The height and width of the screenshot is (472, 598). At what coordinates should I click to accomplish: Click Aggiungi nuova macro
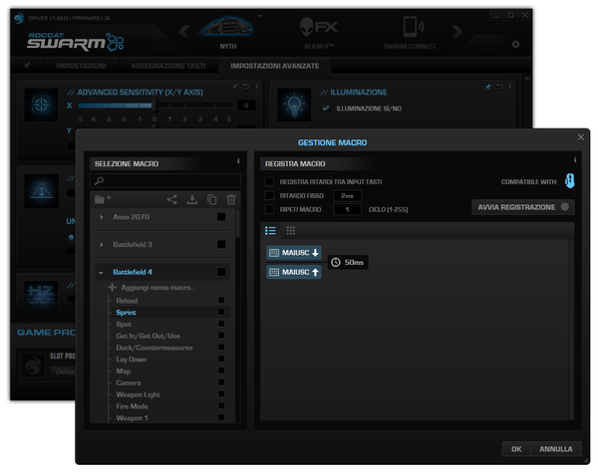pos(157,287)
